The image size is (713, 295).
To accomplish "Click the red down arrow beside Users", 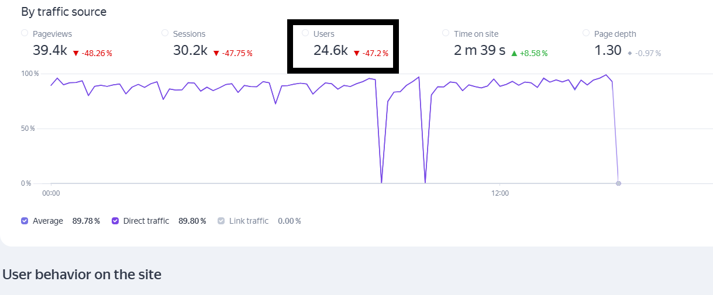I will [x=356, y=53].
